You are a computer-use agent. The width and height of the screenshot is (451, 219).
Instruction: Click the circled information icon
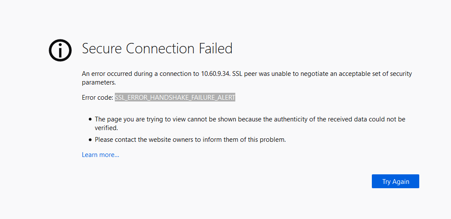tap(60, 50)
